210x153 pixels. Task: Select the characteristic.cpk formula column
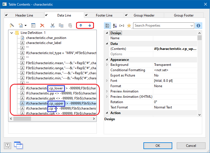point(61,113)
